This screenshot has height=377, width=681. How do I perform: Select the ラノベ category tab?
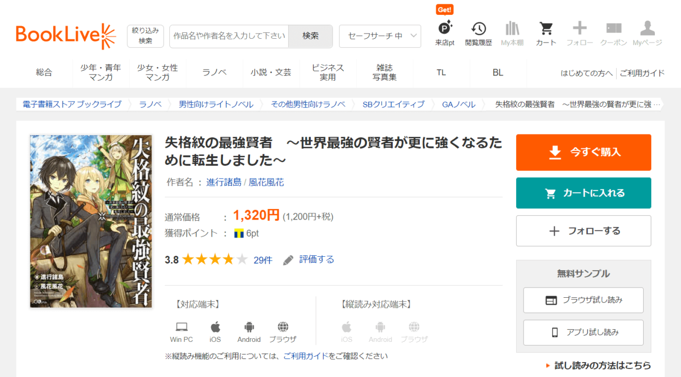pos(214,72)
